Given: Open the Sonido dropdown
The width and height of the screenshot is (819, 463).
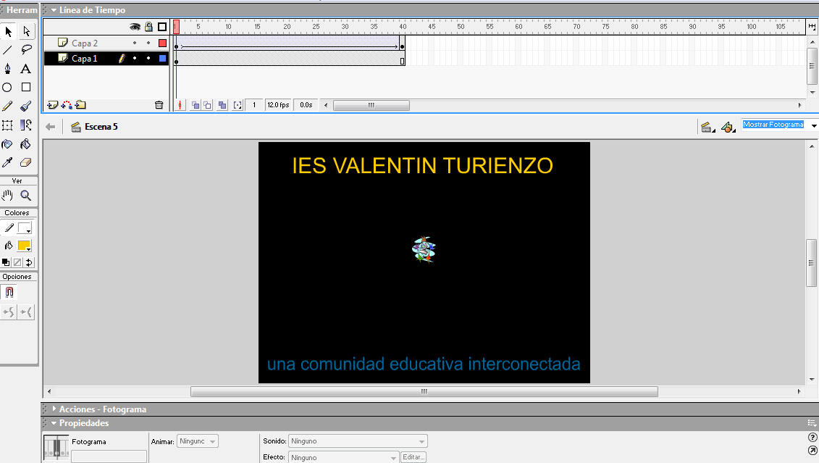Looking at the screenshot, I should click(358, 441).
